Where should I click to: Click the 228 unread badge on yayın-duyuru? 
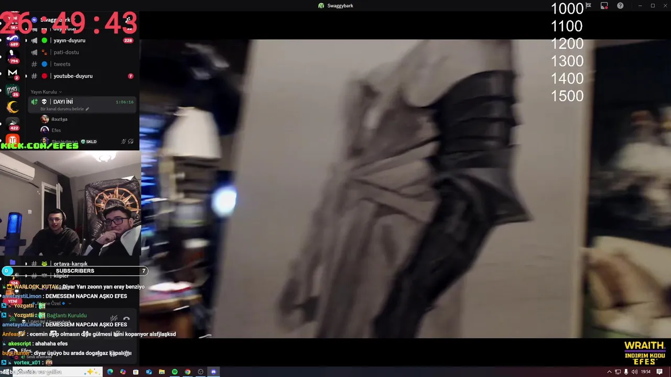point(128,40)
